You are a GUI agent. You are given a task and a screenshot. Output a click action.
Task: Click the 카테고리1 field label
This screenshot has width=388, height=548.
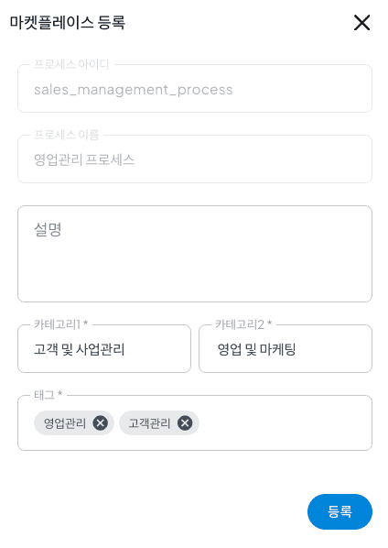pyautogui.click(x=60, y=324)
